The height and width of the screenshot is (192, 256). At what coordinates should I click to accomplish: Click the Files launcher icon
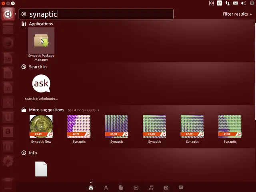click(x=8, y=28)
